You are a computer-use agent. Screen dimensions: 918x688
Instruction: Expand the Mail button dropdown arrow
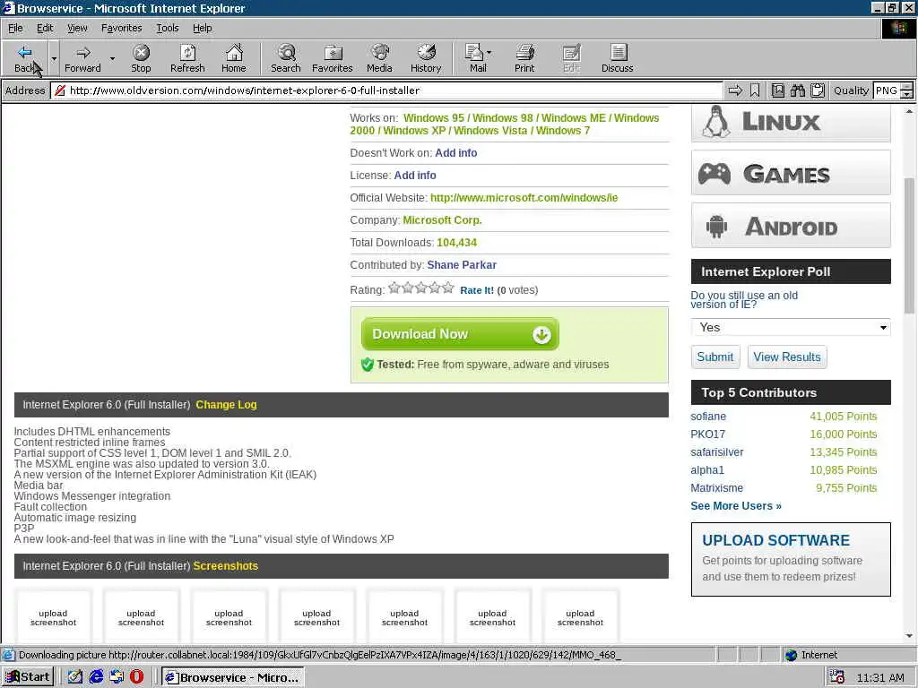coord(489,53)
